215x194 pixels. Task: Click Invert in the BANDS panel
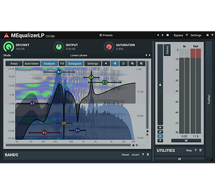coord(135,155)
